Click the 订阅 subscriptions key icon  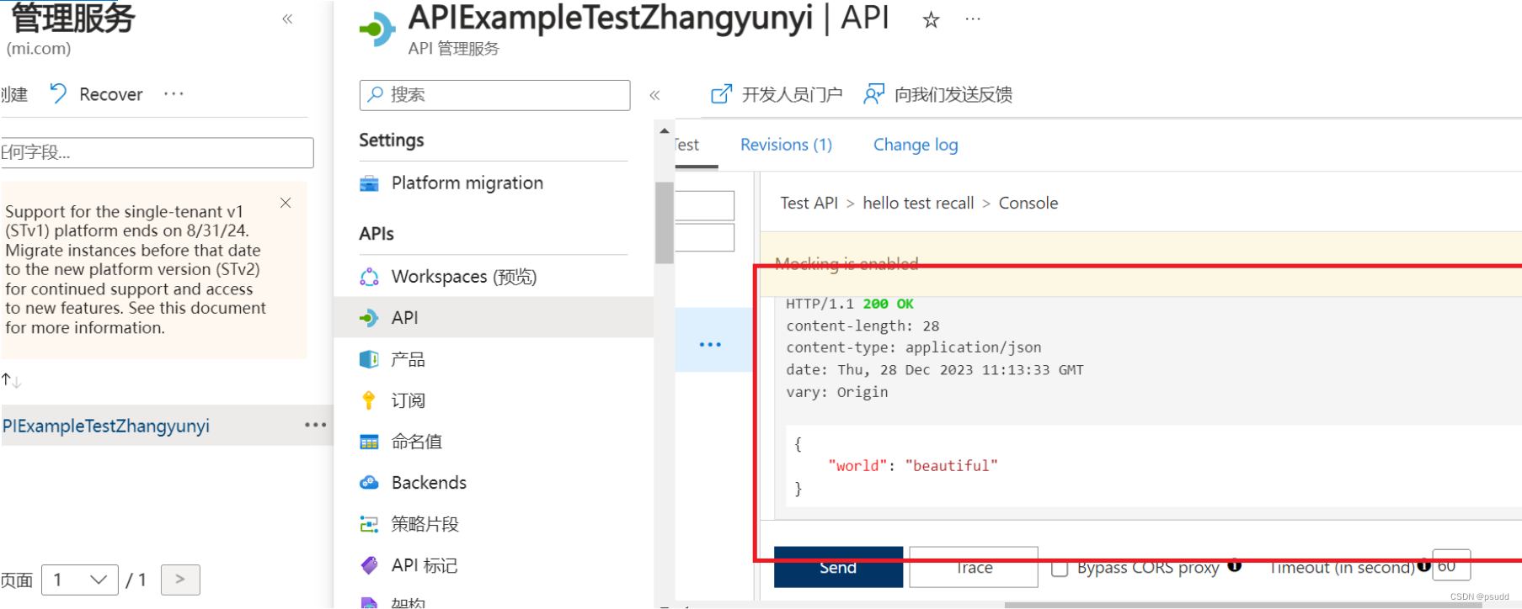coord(368,400)
